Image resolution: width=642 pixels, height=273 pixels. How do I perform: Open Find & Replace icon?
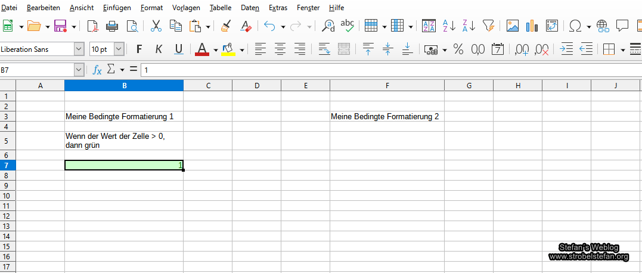point(328,26)
